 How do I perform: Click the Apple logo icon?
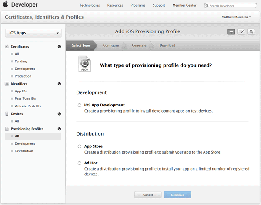[x=6, y=4]
